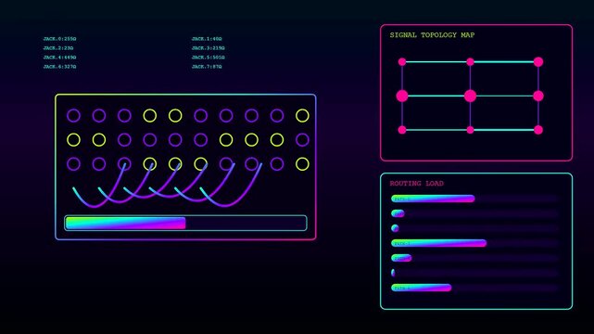Click the third dot-sized Routing Load bar
This screenshot has height=334, width=594.
click(x=395, y=228)
